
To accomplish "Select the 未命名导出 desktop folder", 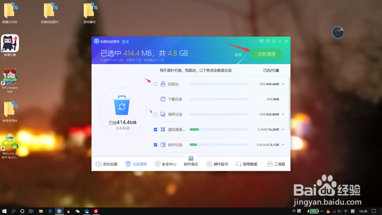I will [10, 112].
